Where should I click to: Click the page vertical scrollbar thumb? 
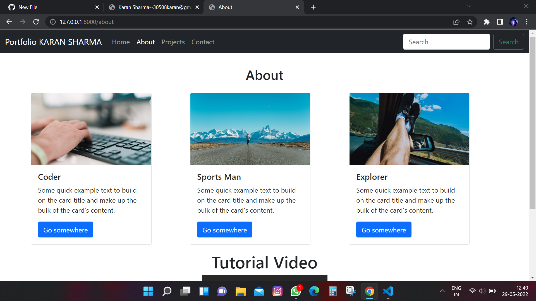532,123
